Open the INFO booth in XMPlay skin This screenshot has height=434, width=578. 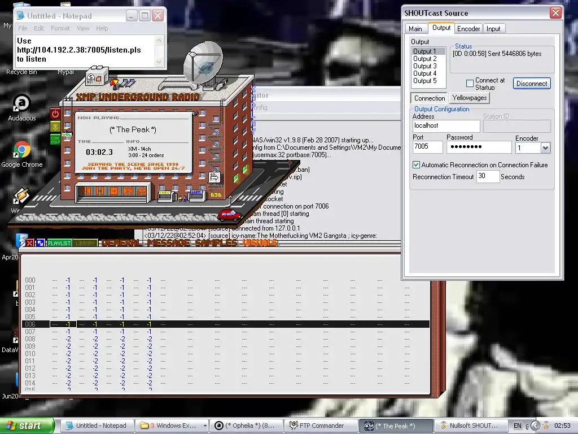tap(165, 195)
